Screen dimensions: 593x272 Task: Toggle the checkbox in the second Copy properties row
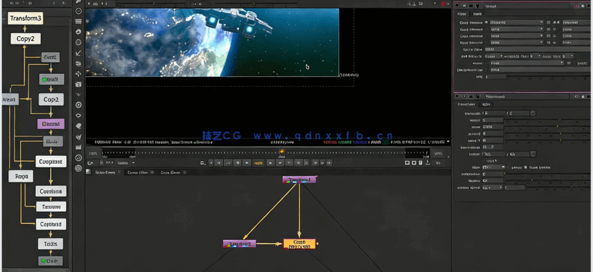click(549, 29)
